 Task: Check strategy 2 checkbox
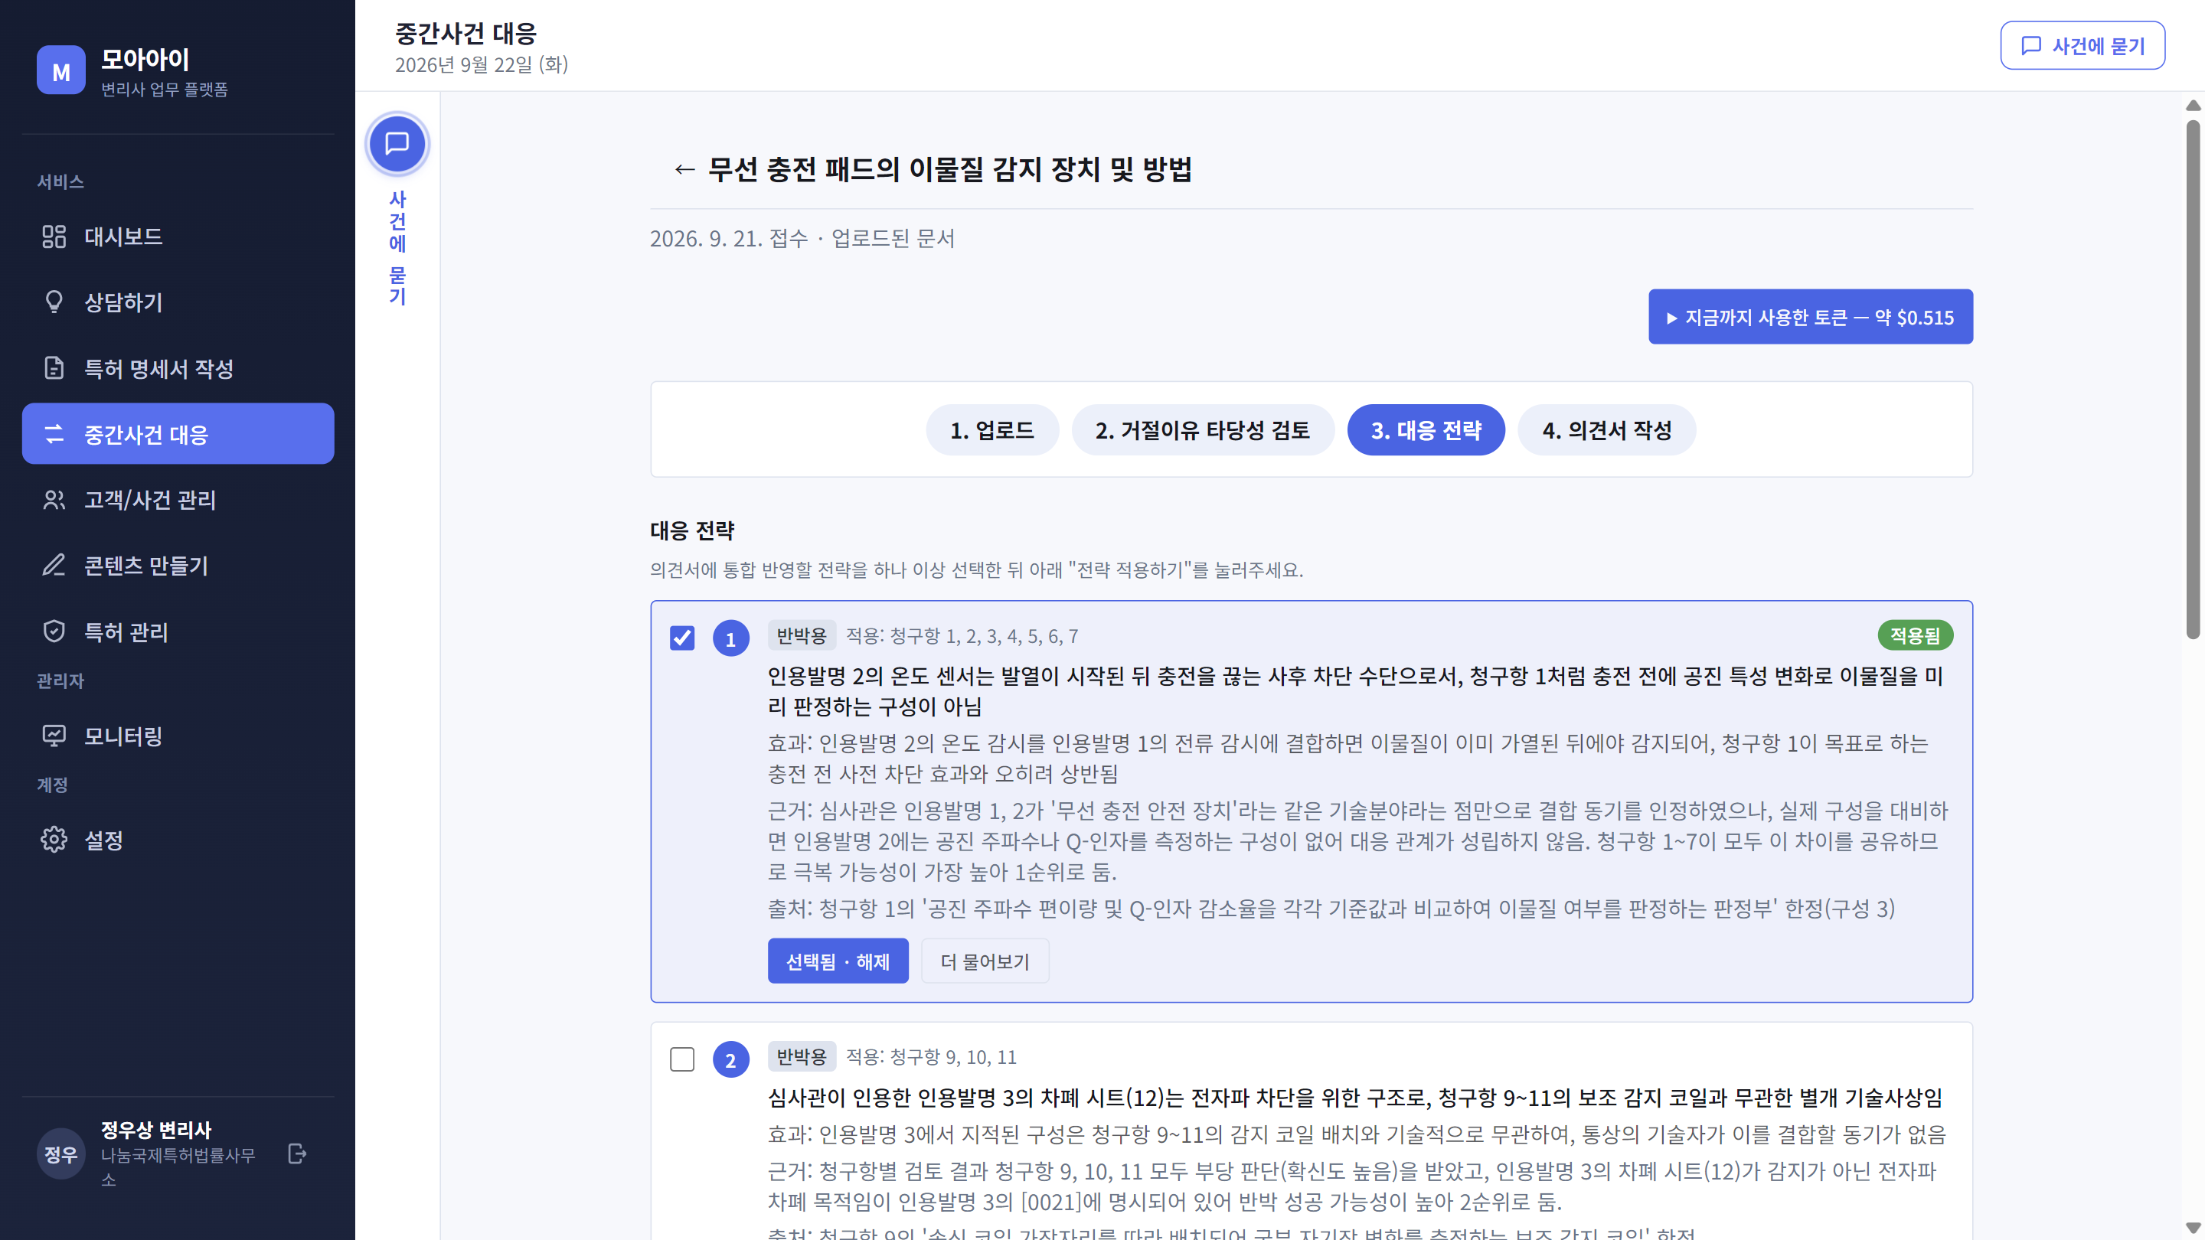(x=682, y=1059)
